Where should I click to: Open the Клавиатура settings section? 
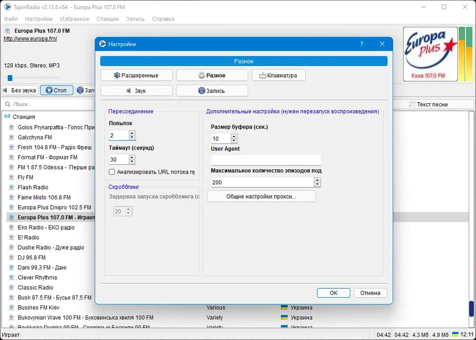point(278,75)
